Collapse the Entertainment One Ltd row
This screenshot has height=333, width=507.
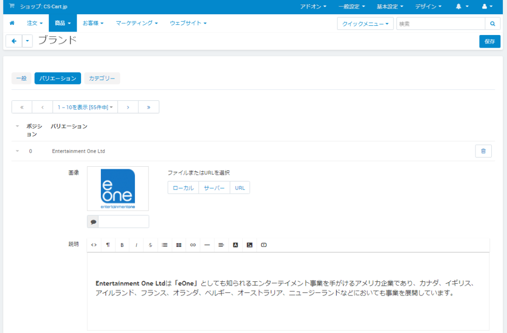17,151
